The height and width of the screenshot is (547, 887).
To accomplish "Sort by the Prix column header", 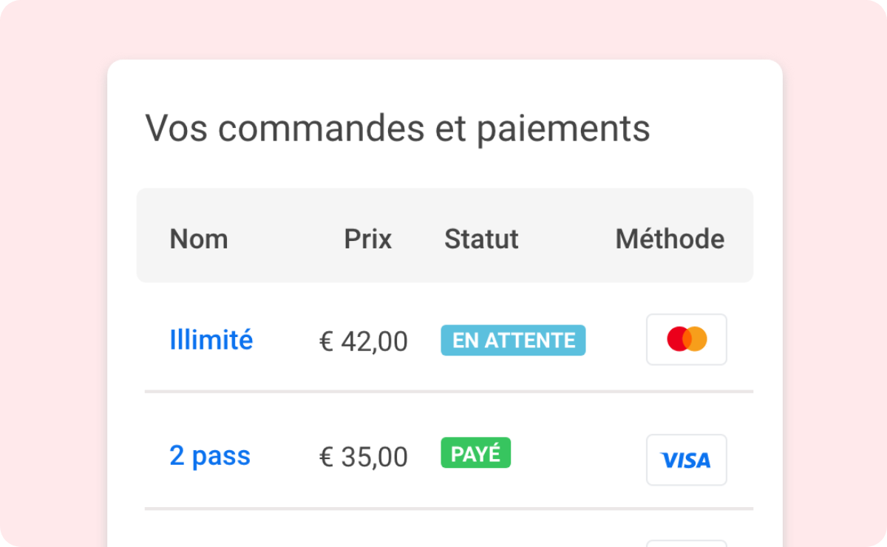I will pyautogui.click(x=367, y=239).
